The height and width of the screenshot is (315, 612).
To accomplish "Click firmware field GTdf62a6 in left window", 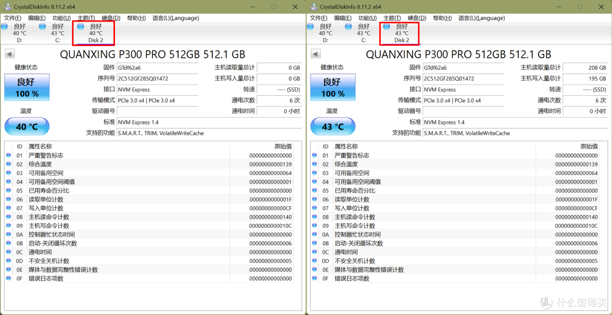I will coord(158,67).
